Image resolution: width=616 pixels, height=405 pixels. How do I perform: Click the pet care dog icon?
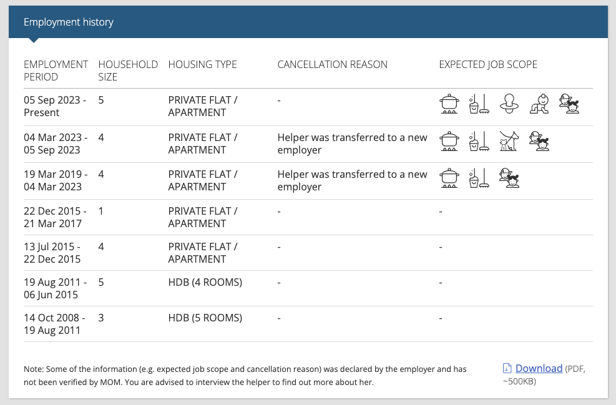509,141
